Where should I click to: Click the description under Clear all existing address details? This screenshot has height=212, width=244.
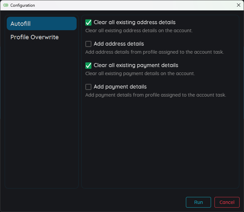click(139, 31)
